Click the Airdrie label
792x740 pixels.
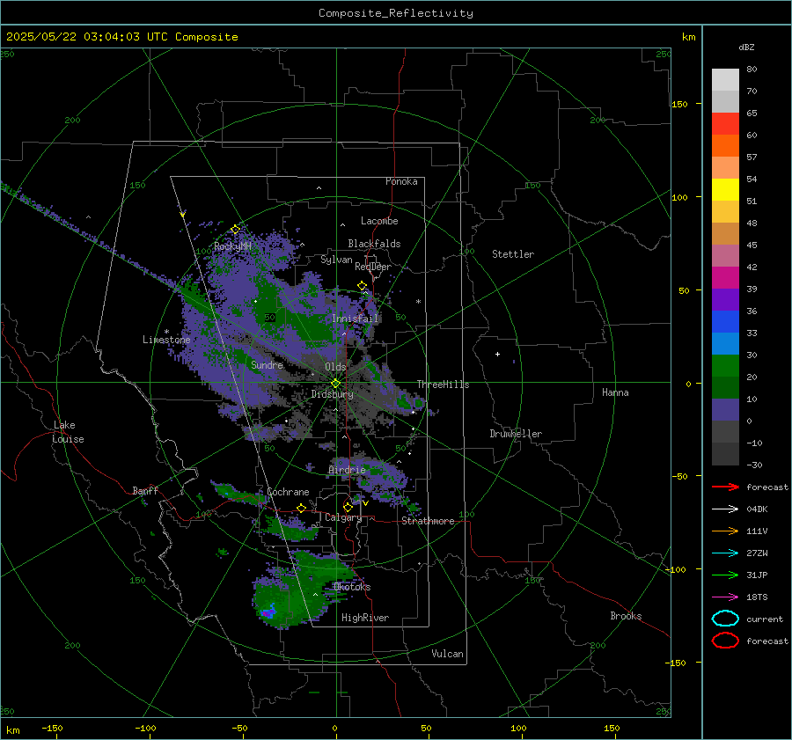(x=347, y=470)
